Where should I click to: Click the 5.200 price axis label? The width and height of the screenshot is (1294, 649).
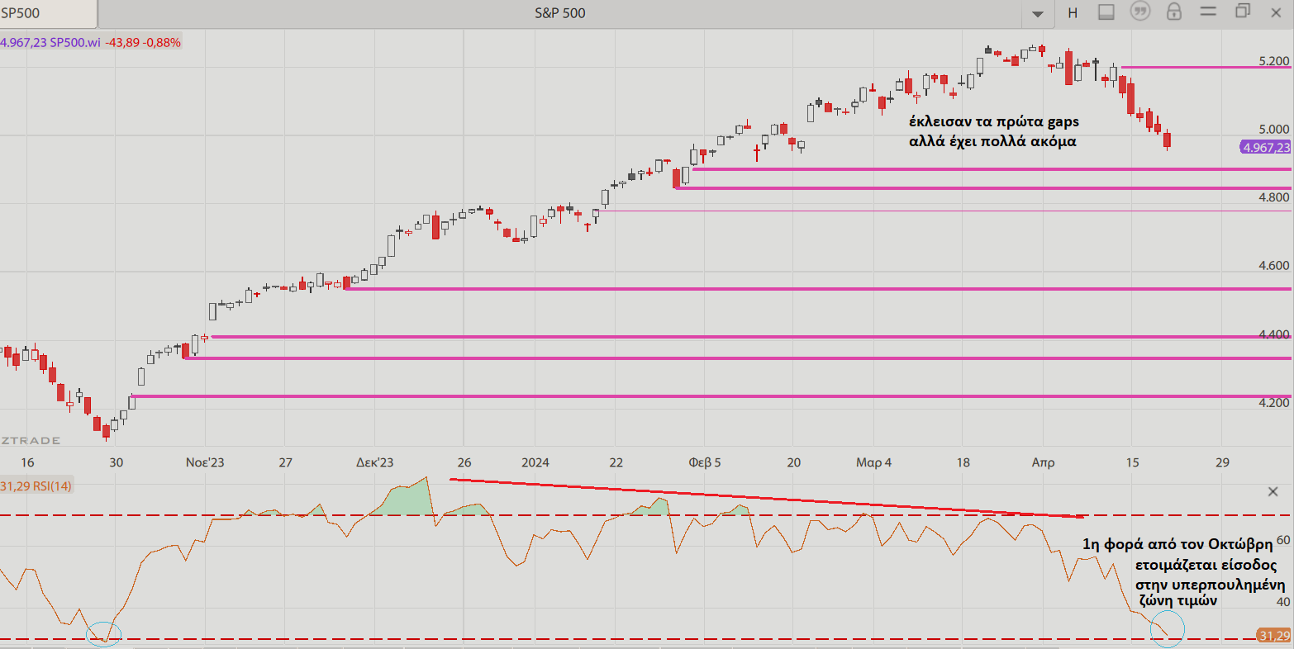click(x=1273, y=61)
